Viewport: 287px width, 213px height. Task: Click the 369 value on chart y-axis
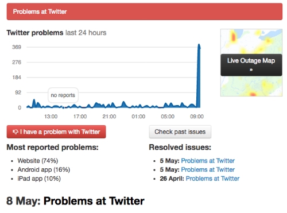click(17, 47)
